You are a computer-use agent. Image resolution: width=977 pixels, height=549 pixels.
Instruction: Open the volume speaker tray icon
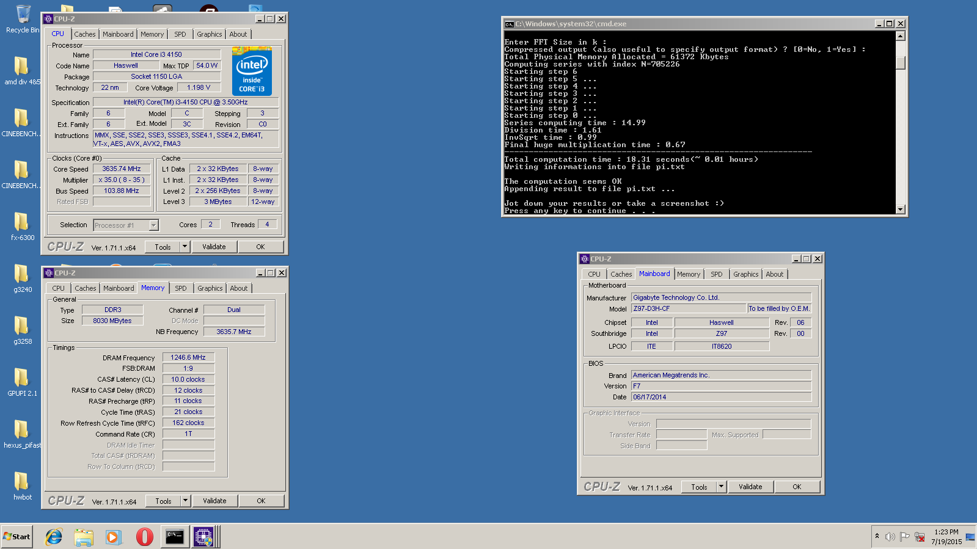(x=890, y=537)
